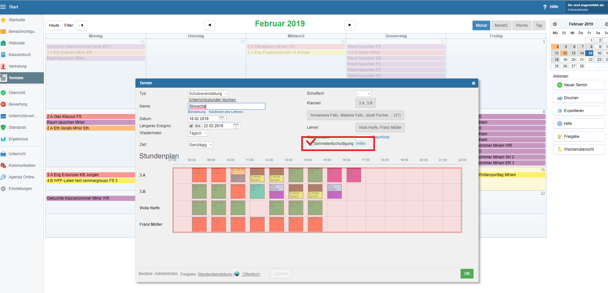Open the Klassenbuch icon in sidebar
Viewport: 608px width, 293px height.
click(x=4, y=55)
